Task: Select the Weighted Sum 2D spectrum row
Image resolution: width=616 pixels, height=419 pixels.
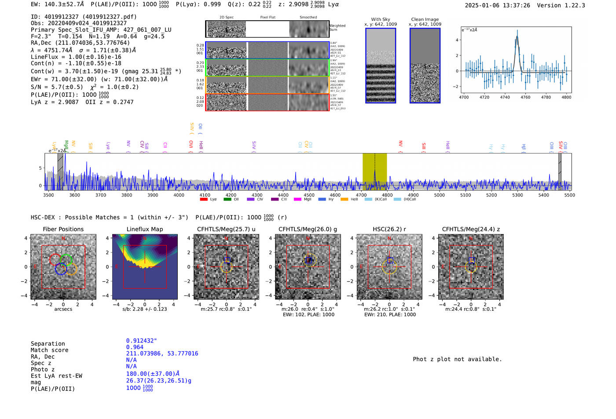Action: pos(268,29)
